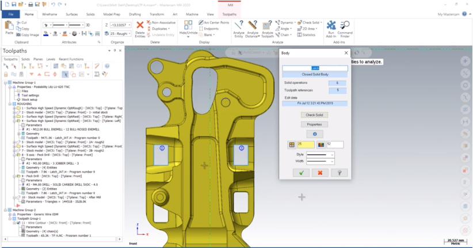This screenshot has height=248, width=473.
Task: Click the color palette button in Body dialog
Action: 321,145
